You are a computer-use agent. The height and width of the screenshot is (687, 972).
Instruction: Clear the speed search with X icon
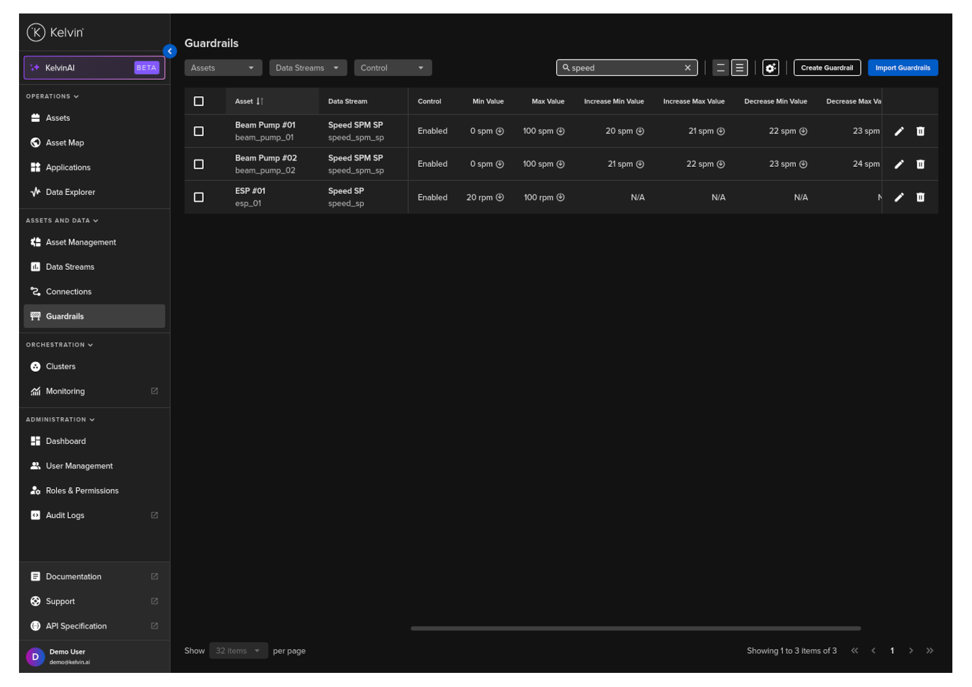[687, 68]
